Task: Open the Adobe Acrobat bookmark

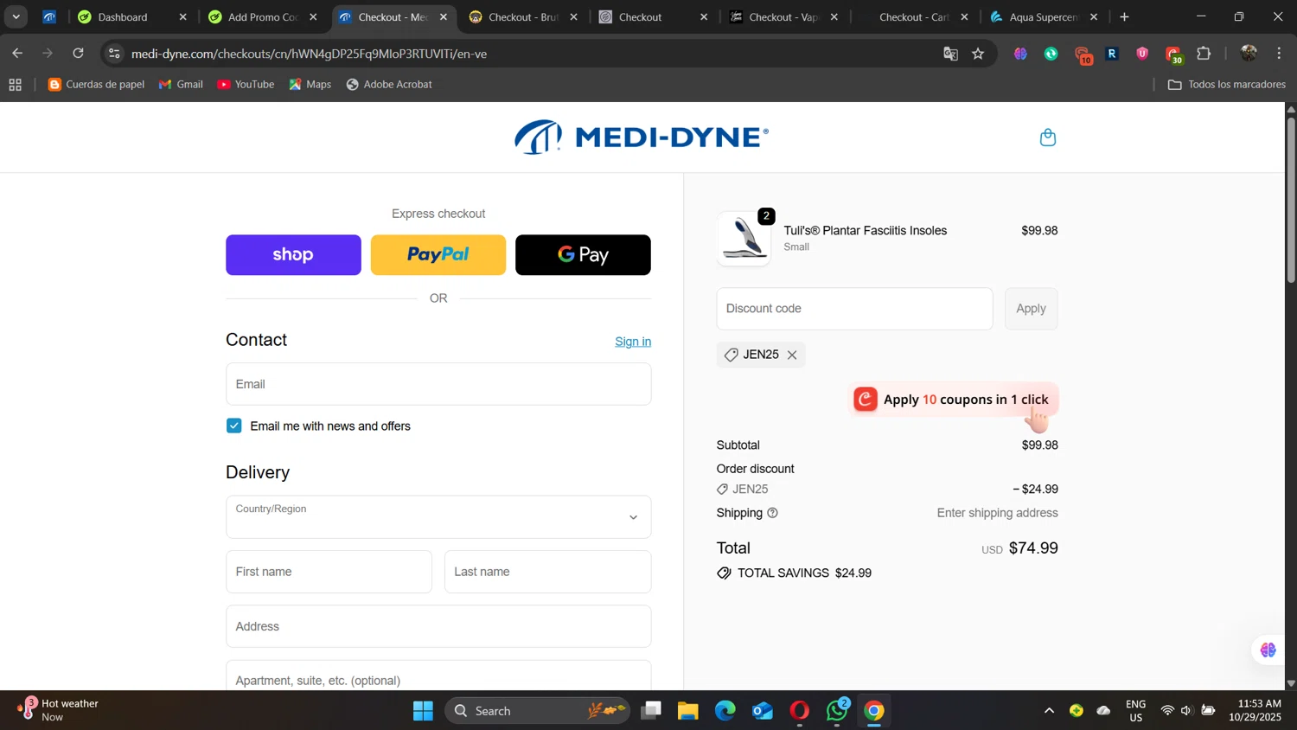Action: point(389,85)
